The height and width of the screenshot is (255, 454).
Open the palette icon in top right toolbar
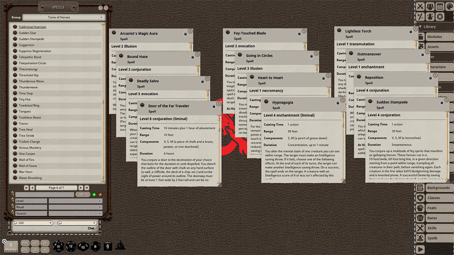(x=450, y=6)
